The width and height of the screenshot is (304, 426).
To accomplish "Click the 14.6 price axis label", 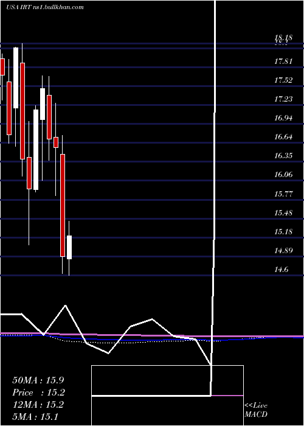I will 281,270.
